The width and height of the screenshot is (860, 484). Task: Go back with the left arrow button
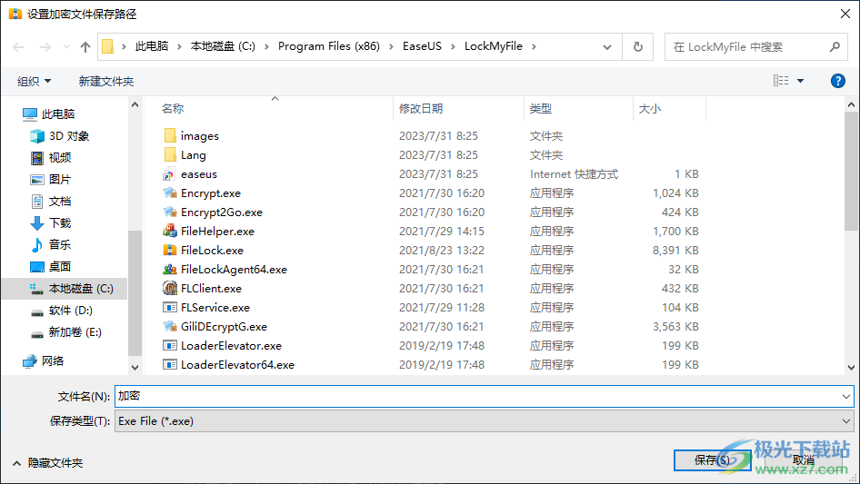tap(18, 47)
